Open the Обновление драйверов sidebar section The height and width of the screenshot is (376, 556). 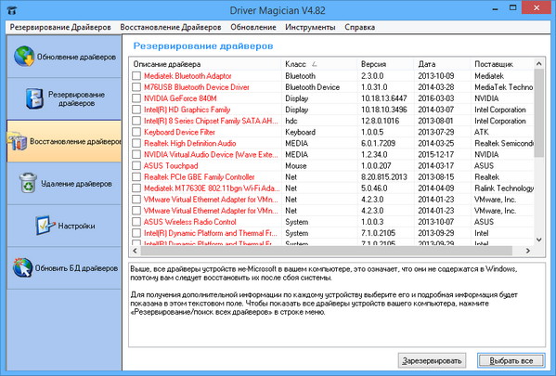coord(64,57)
